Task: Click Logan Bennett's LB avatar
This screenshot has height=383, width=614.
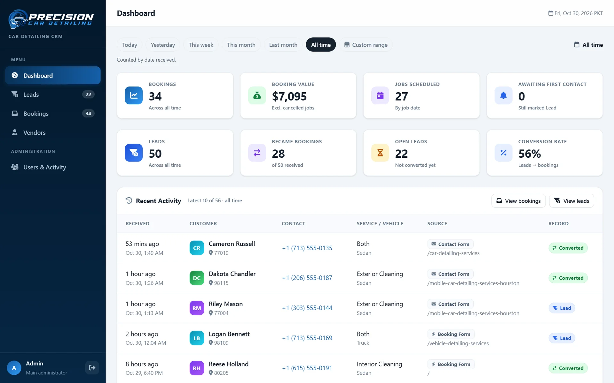Action: pyautogui.click(x=197, y=338)
